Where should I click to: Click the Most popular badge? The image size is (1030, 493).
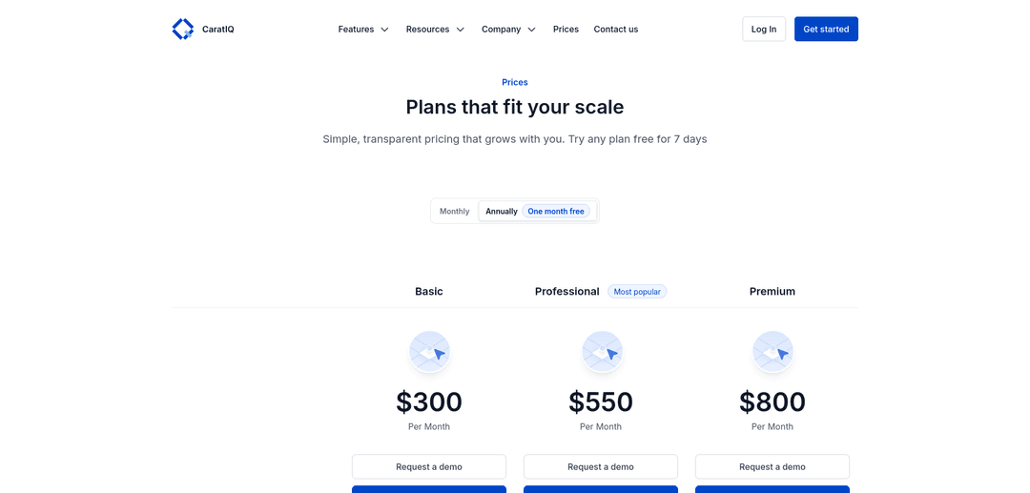click(637, 292)
